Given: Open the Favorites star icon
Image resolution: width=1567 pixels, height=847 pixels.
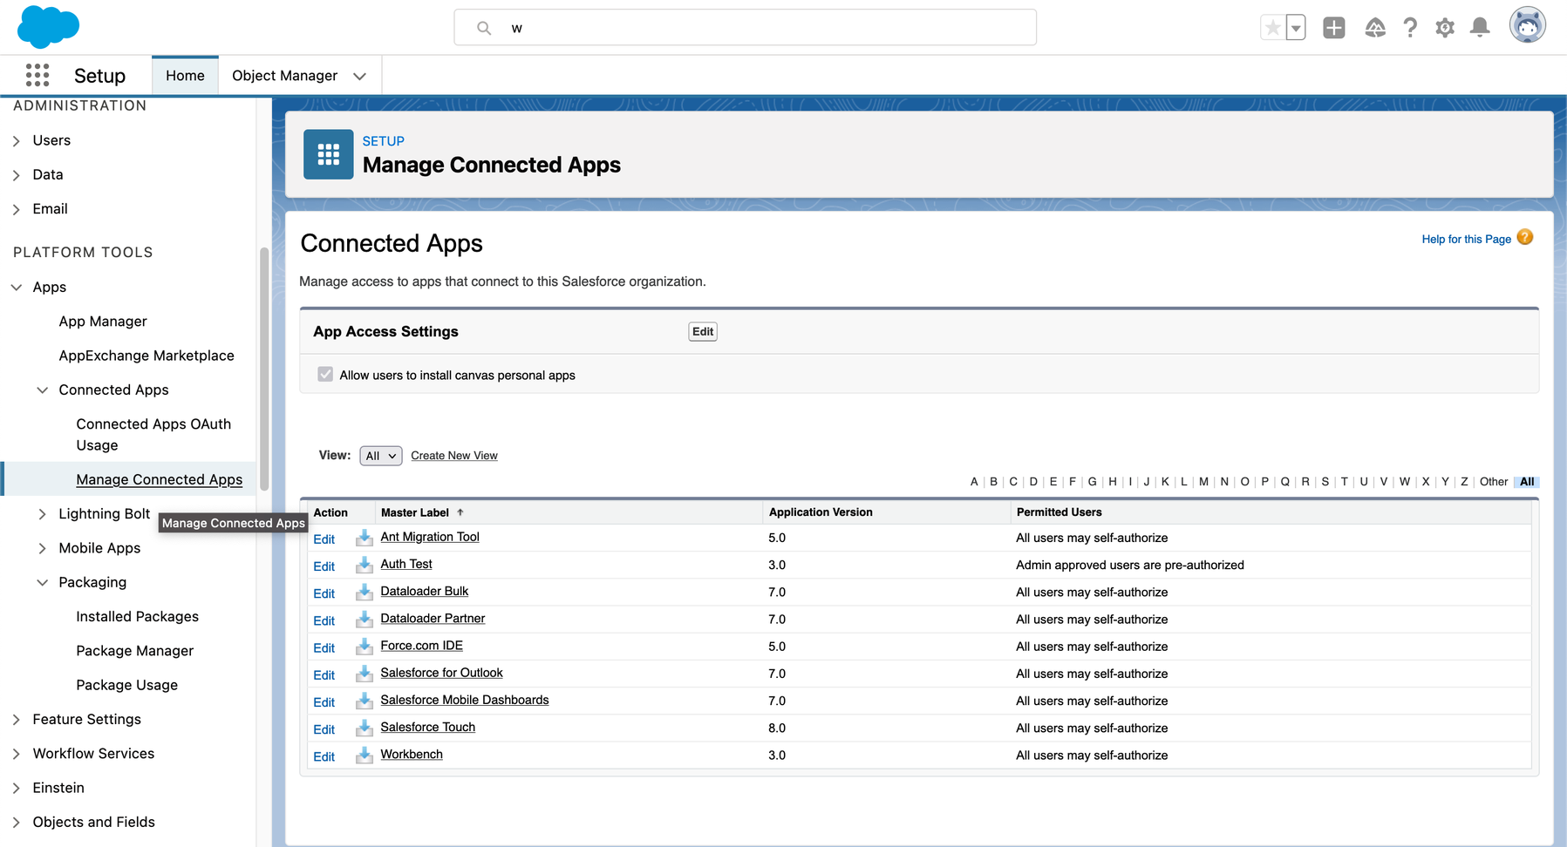Looking at the screenshot, I should tap(1272, 28).
